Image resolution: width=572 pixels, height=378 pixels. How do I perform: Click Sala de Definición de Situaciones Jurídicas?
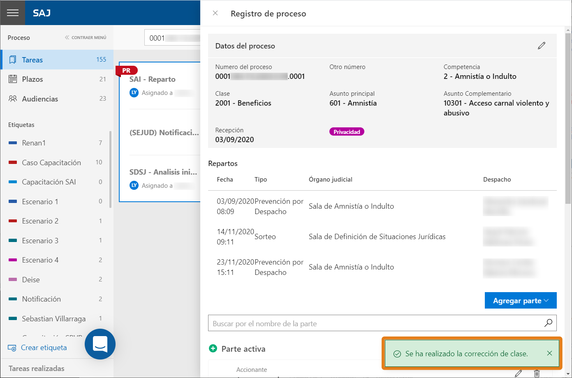[x=377, y=237]
